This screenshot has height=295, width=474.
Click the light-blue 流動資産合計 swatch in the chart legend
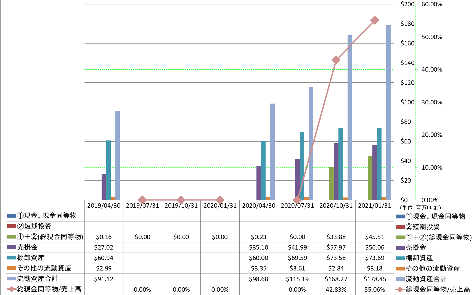click(x=400, y=279)
